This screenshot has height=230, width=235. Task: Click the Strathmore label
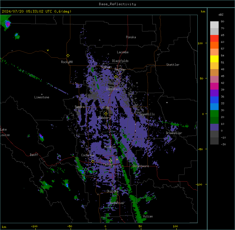tap(141, 166)
